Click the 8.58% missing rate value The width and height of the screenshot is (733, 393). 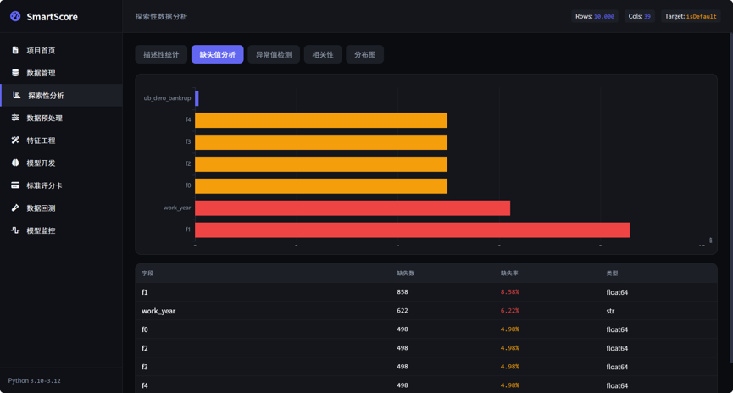click(x=510, y=292)
